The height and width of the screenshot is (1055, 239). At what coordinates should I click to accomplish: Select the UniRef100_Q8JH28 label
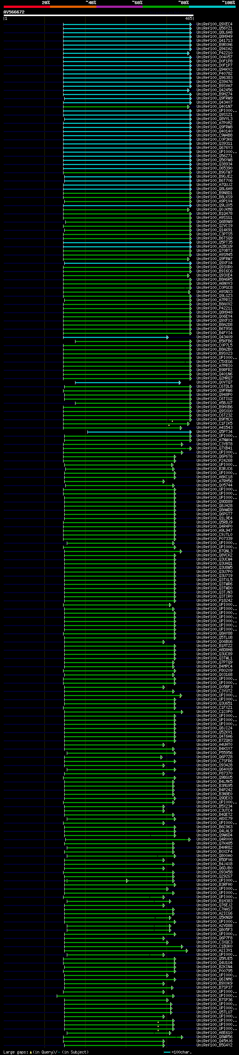pos(214,506)
